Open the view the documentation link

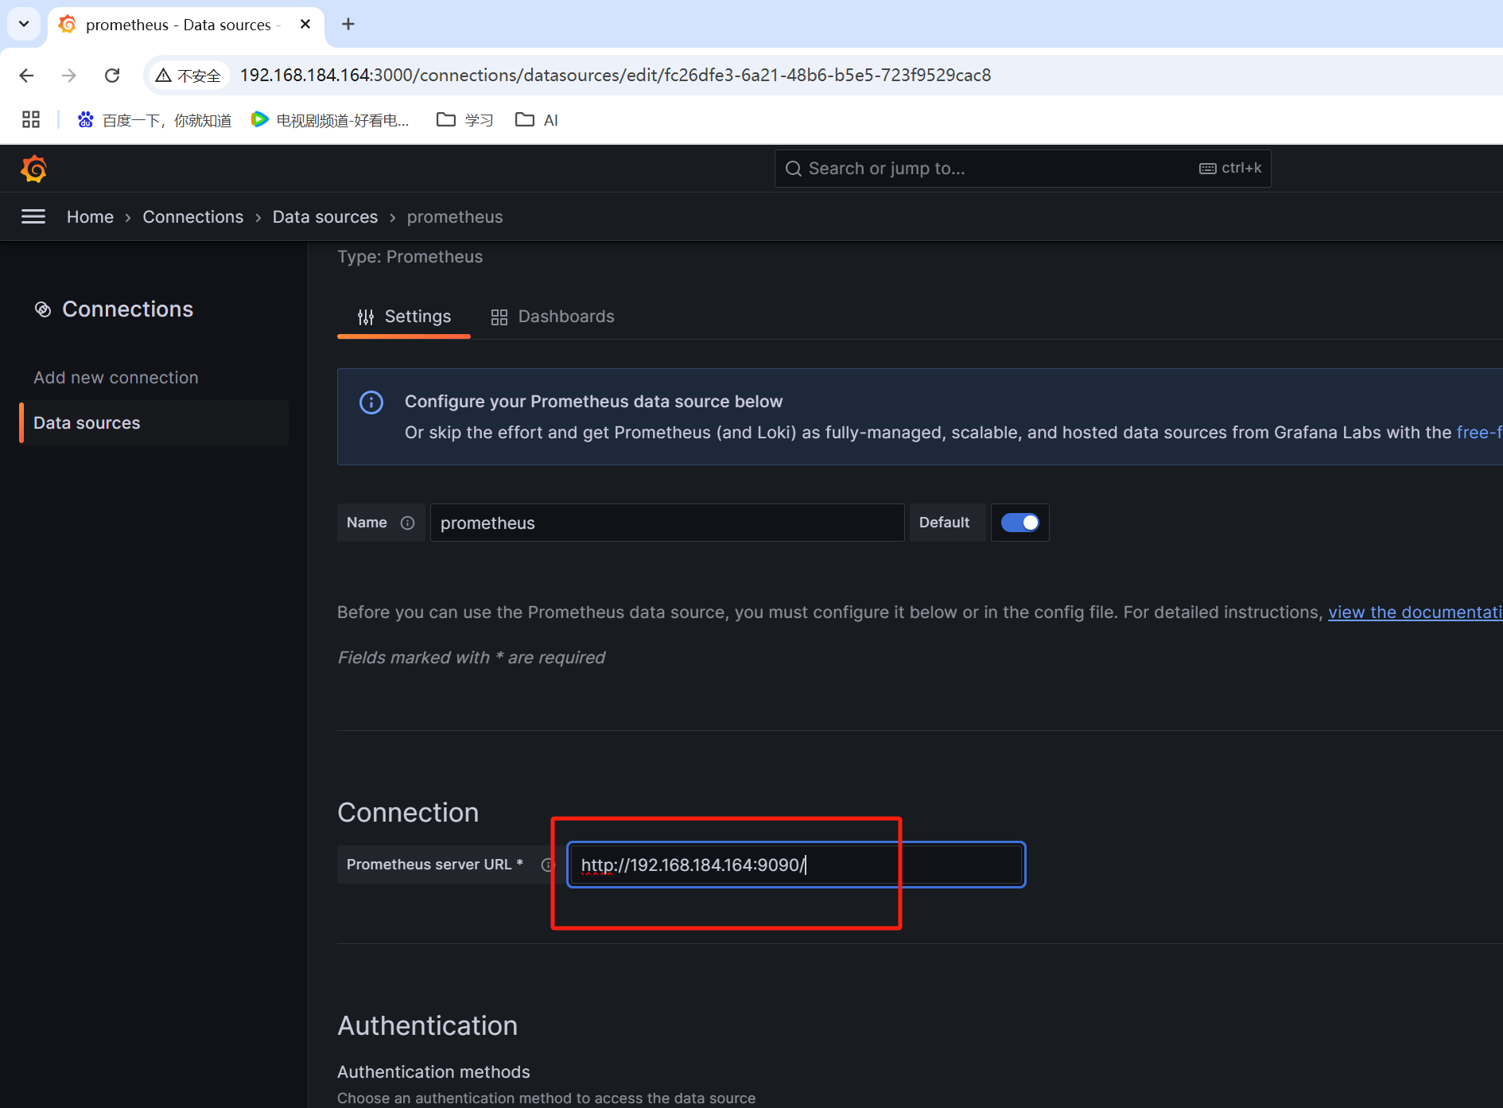(x=1415, y=612)
